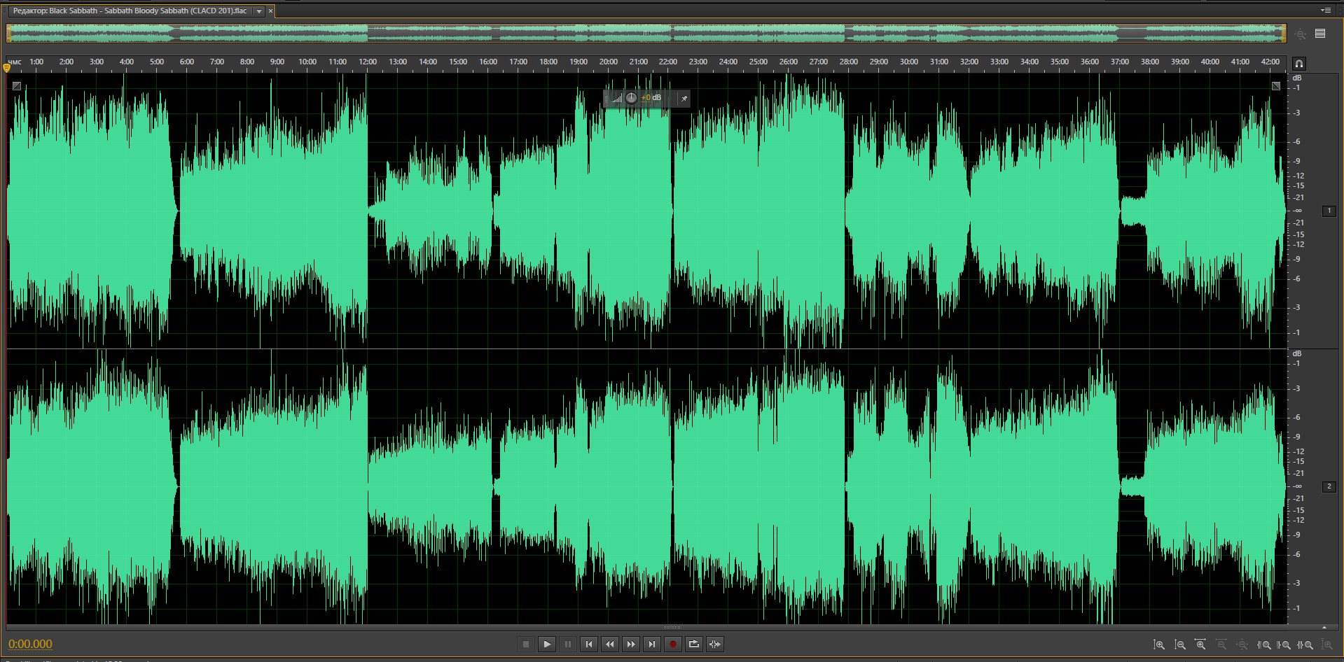Click the Rewind button

609,645
